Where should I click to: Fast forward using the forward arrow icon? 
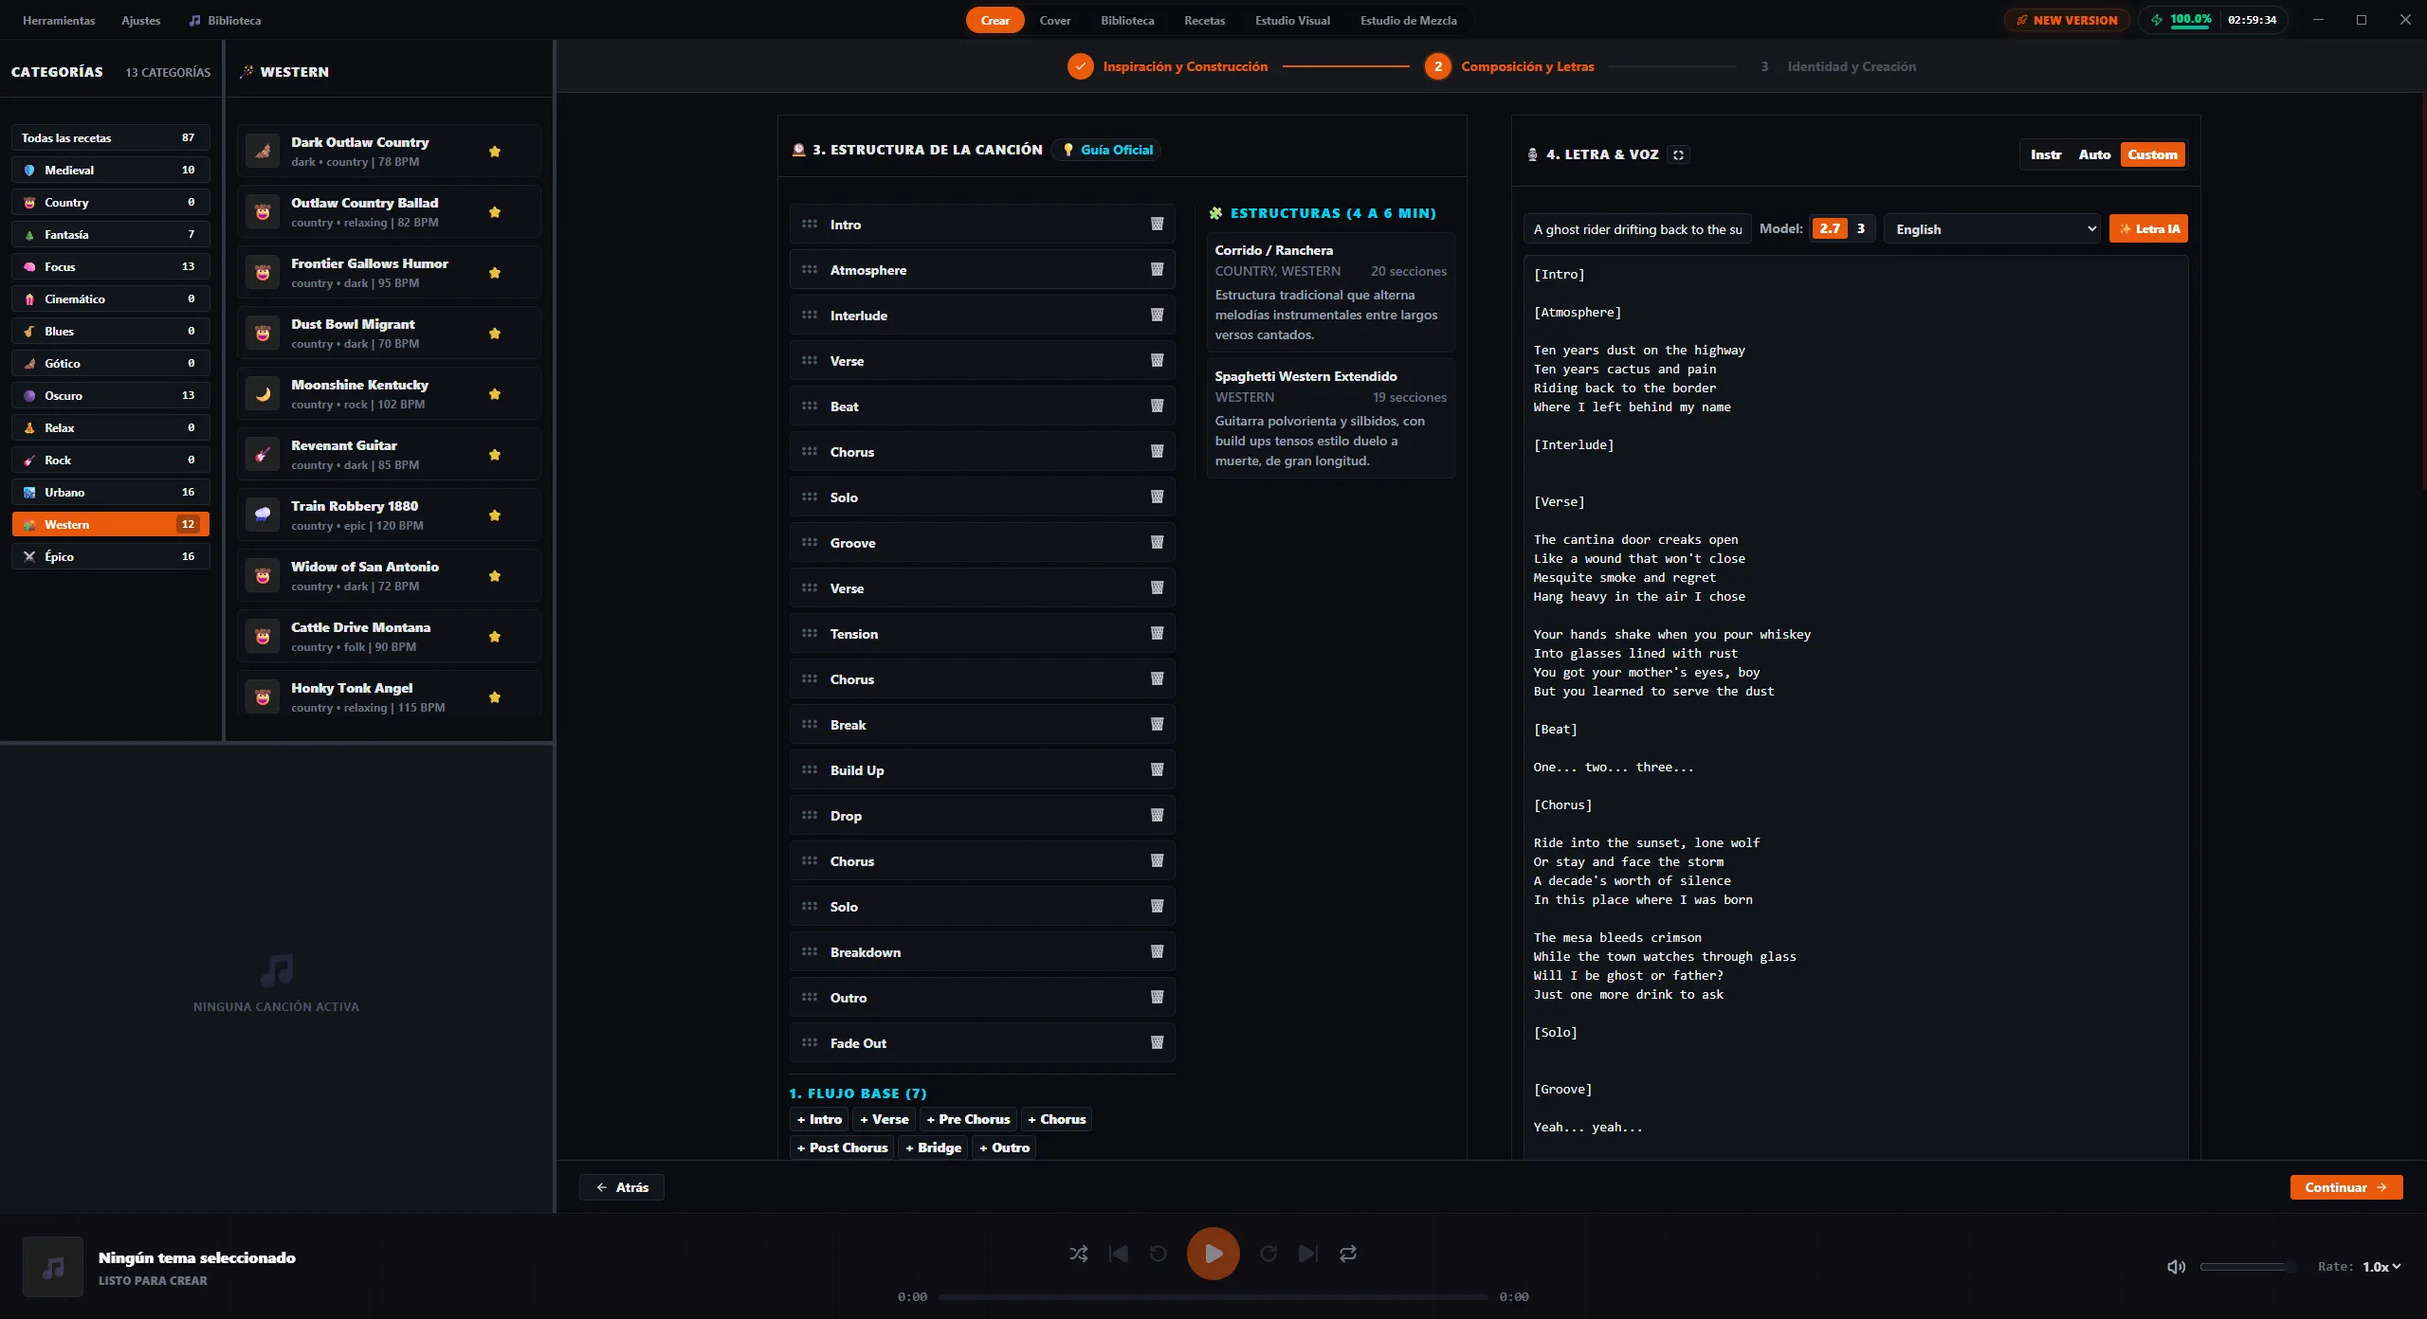[1268, 1254]
